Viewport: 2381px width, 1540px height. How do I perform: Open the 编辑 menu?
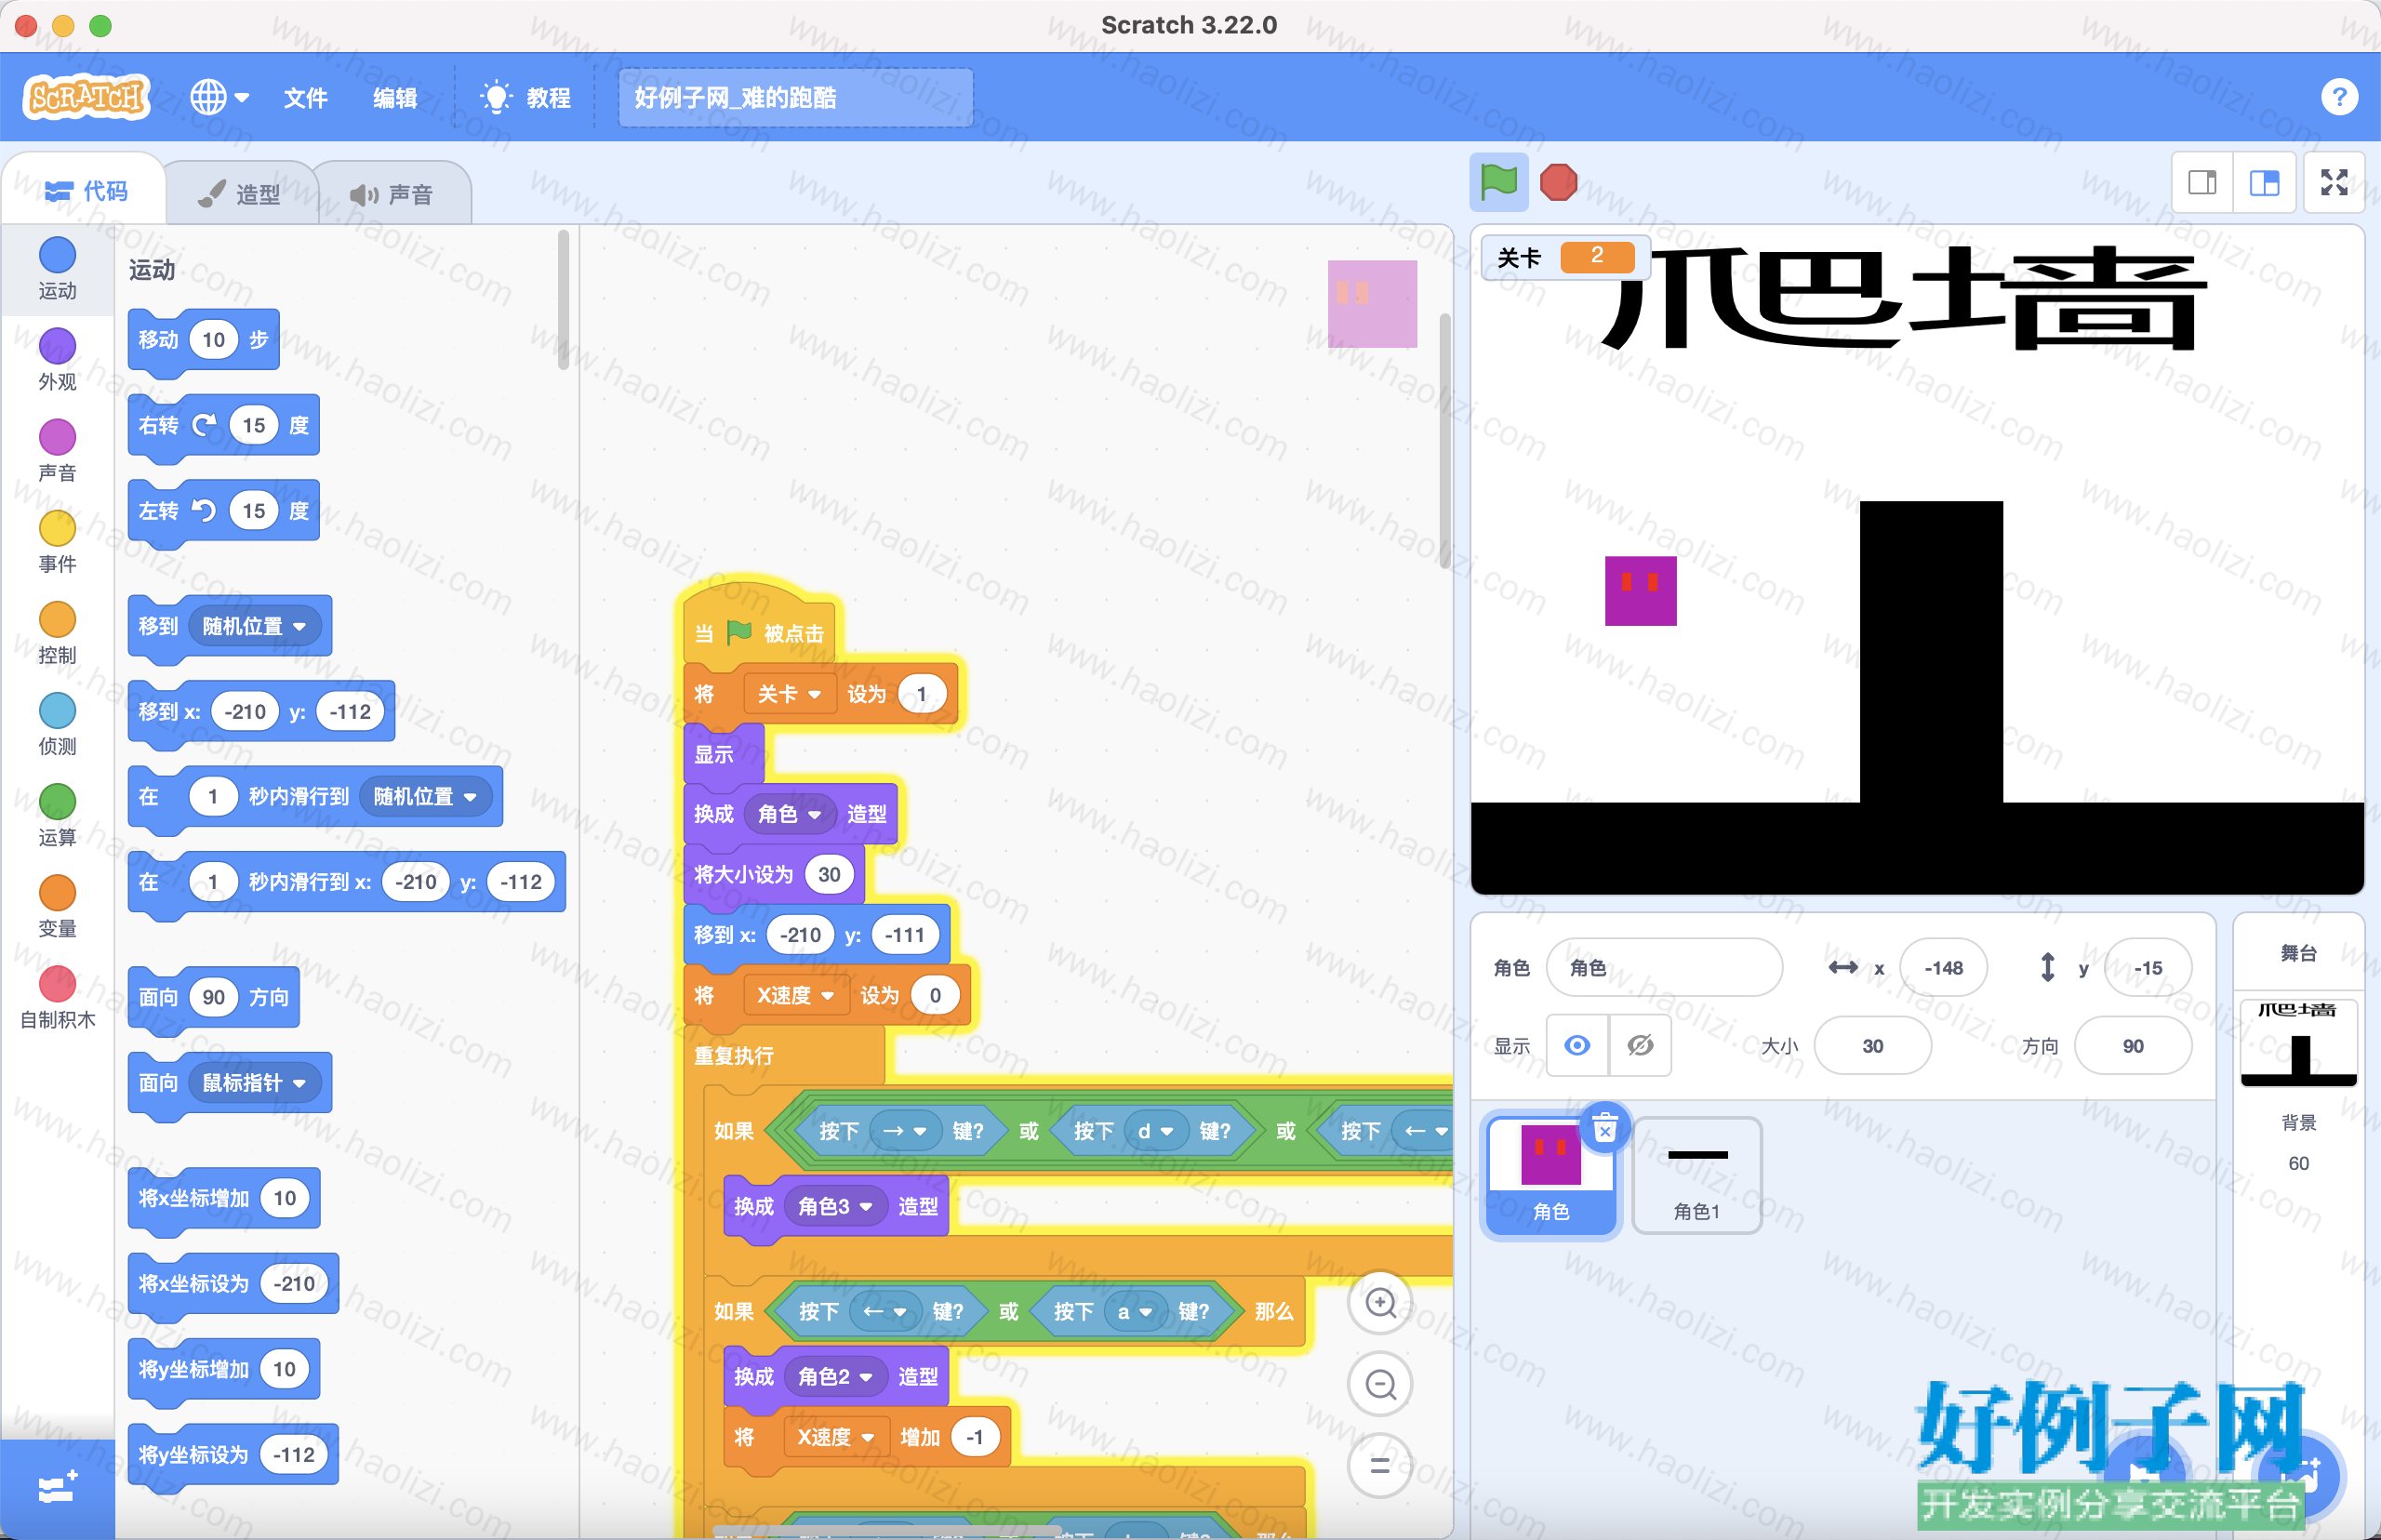395,97
